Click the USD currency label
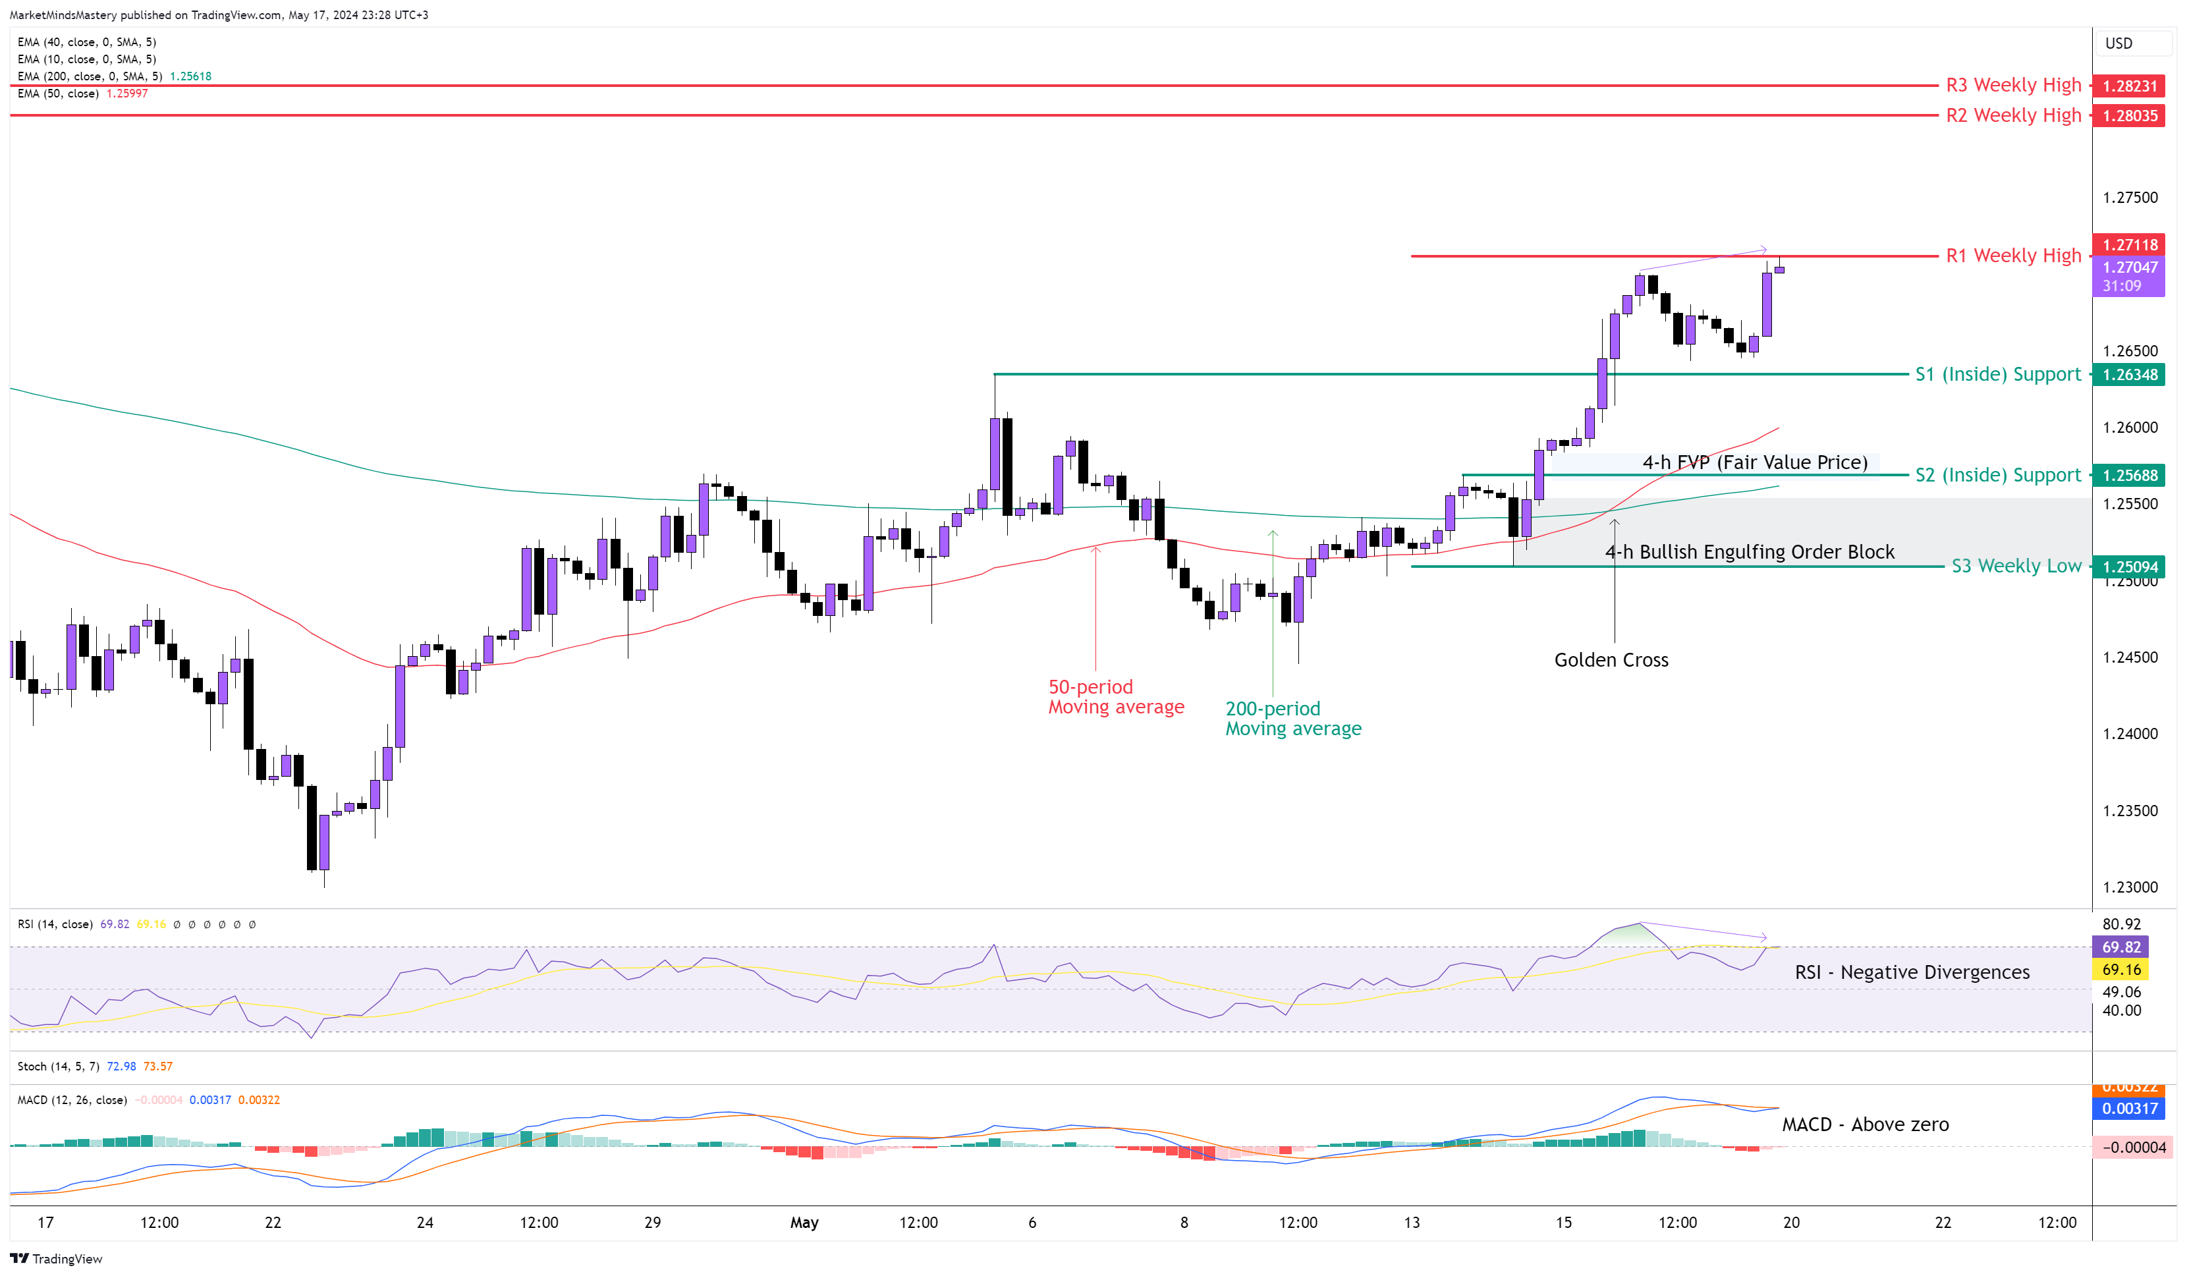The height and width of the screenshot is (1276, 2187). click(2118, 43)
